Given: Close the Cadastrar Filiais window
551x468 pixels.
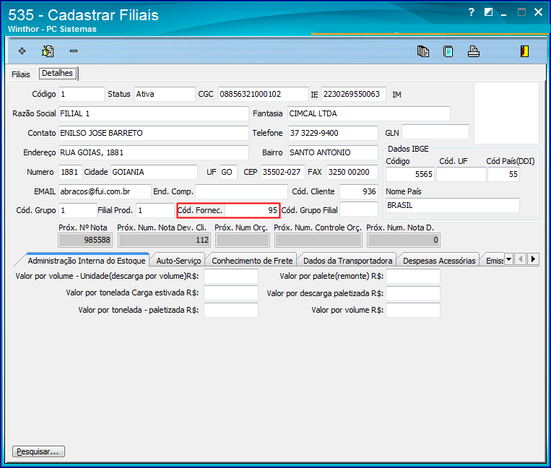Looking at the screenshot, I should 538,12.
